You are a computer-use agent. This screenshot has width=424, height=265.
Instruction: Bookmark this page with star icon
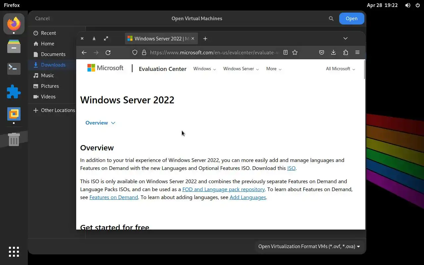[295, 52]
